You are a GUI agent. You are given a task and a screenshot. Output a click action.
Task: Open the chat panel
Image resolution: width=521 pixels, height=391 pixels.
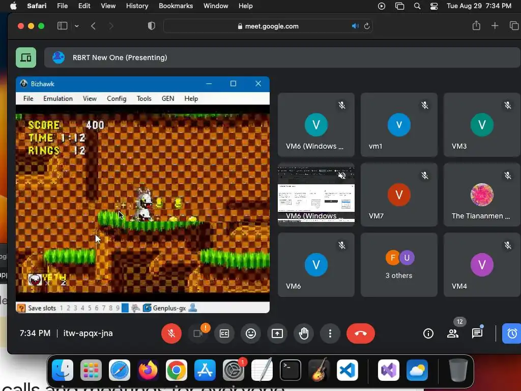pyautogui.click(x=477, y=333)
